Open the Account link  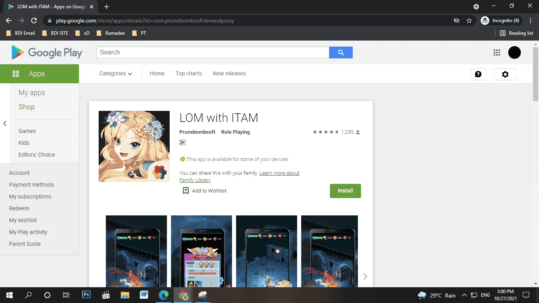(x=19, y=173)
